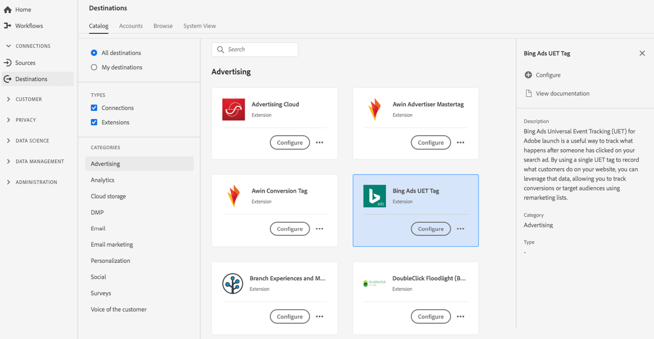Click inside the Search field

coord(255,49)
